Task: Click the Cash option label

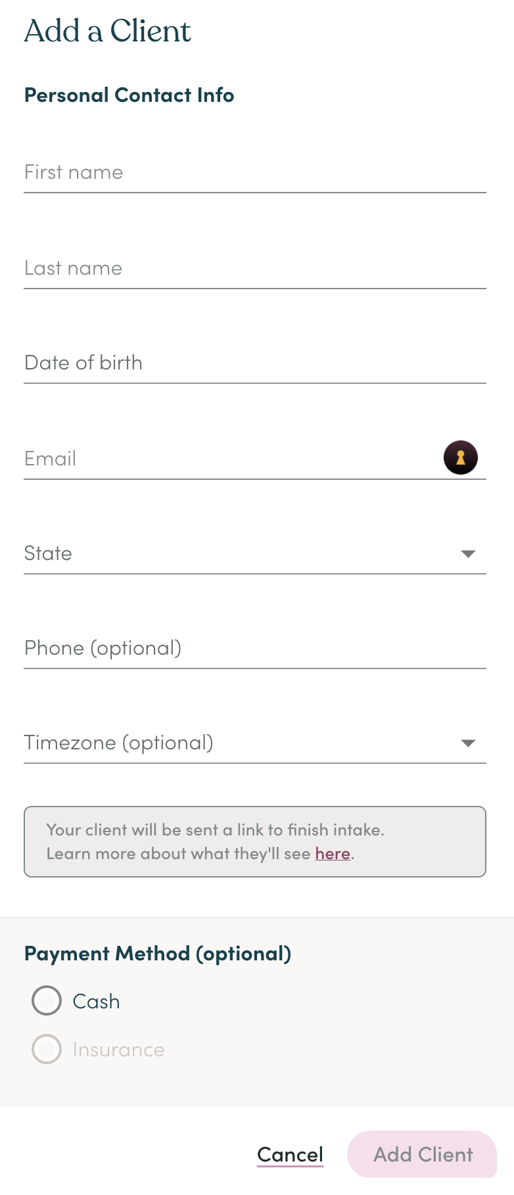Action: (x=97, y=1002)
